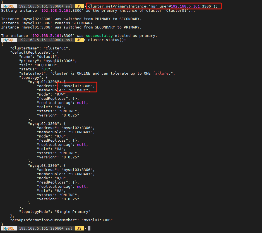Click the address value "mysql03:3306"
This screenshot has width=262, height=233.
point(77,170)
